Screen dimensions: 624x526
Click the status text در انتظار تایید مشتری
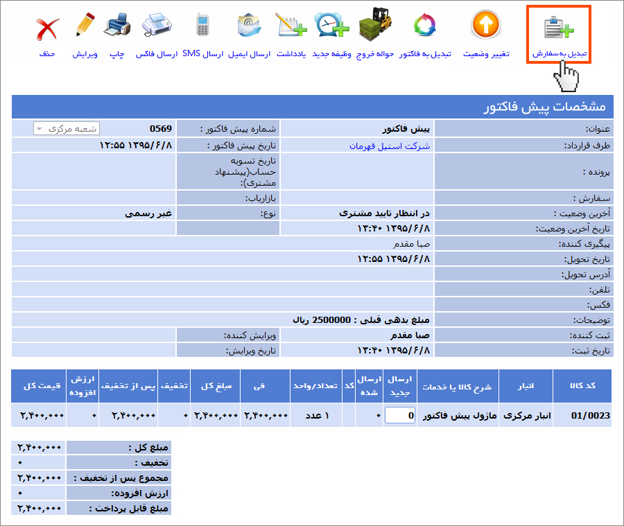point(384,213)
